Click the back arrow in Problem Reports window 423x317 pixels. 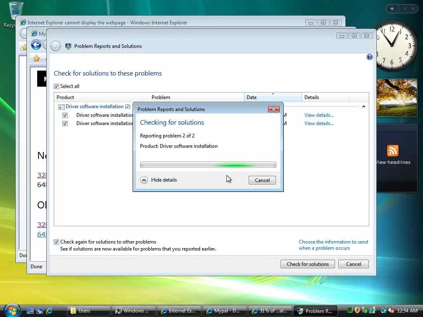56,46
